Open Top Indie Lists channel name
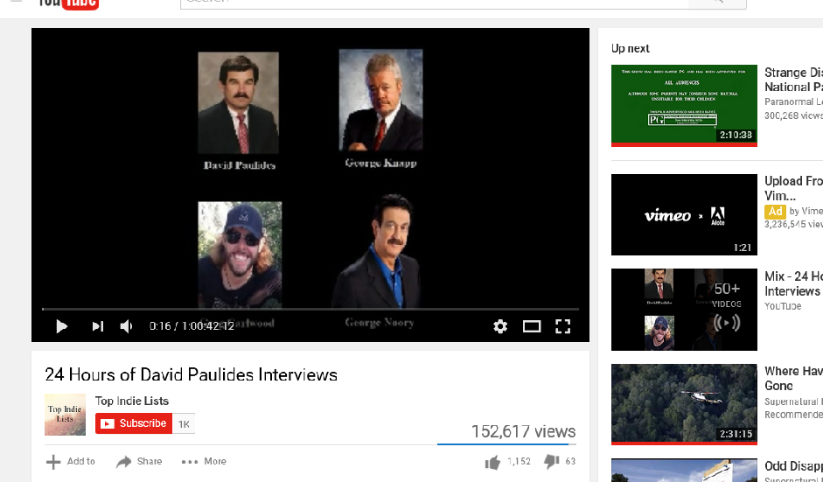Viewport: 823px width, 482px height. click(x=132, y=402)
